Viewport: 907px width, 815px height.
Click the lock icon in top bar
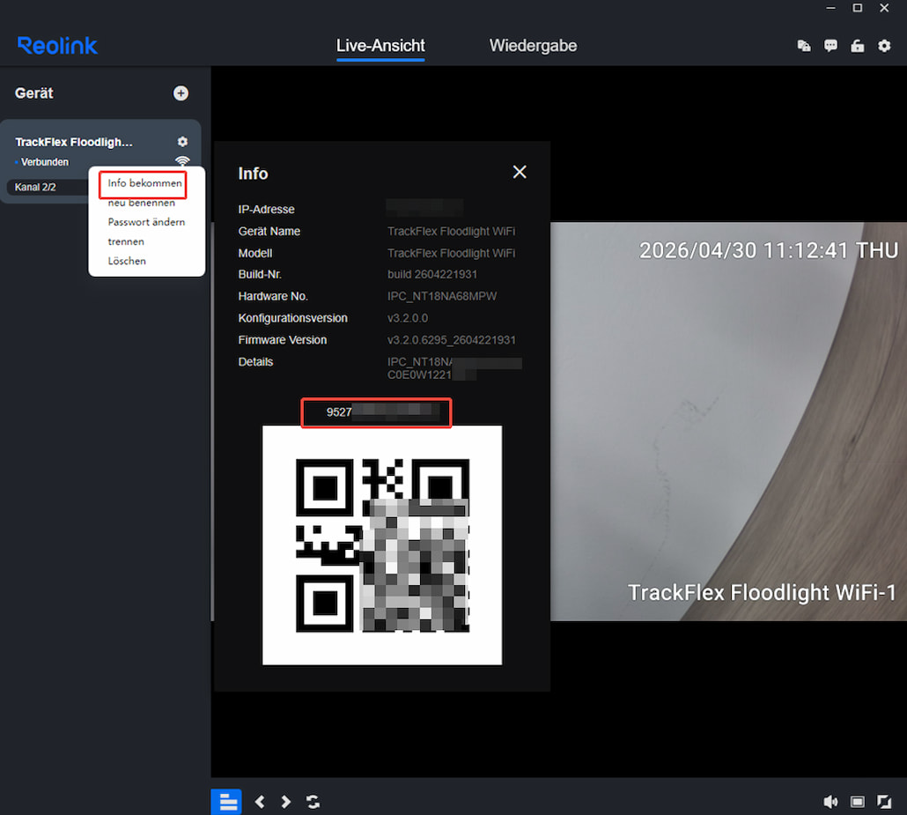pyautogui.click(x=858, y=46)
